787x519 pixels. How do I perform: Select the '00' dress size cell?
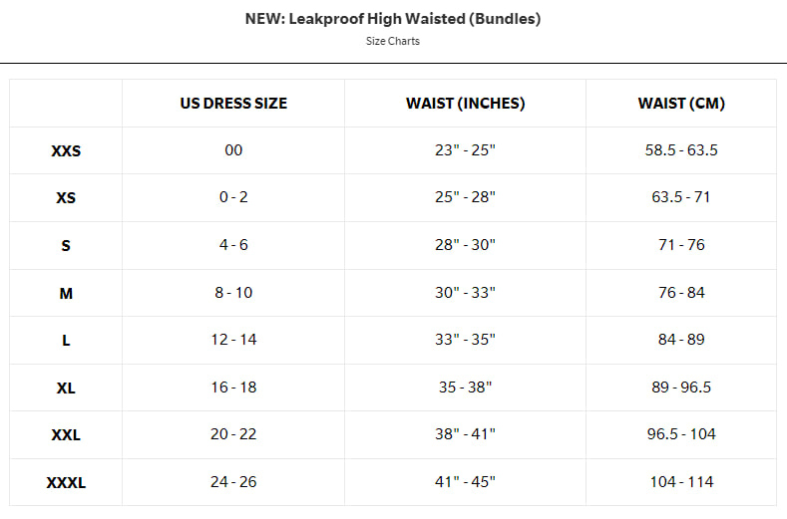233,150
